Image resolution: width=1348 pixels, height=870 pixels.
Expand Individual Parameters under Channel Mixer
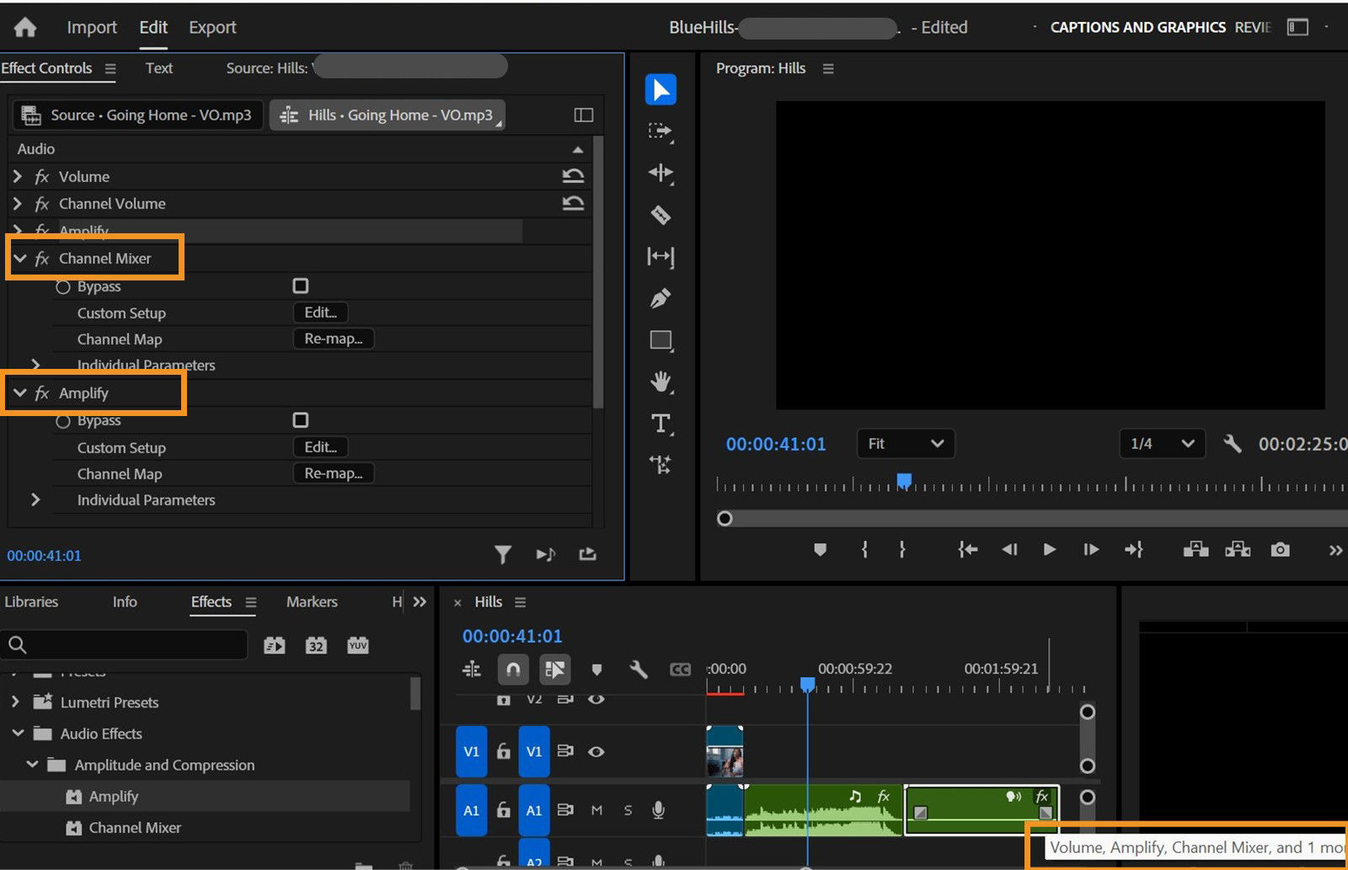point(35,365)
